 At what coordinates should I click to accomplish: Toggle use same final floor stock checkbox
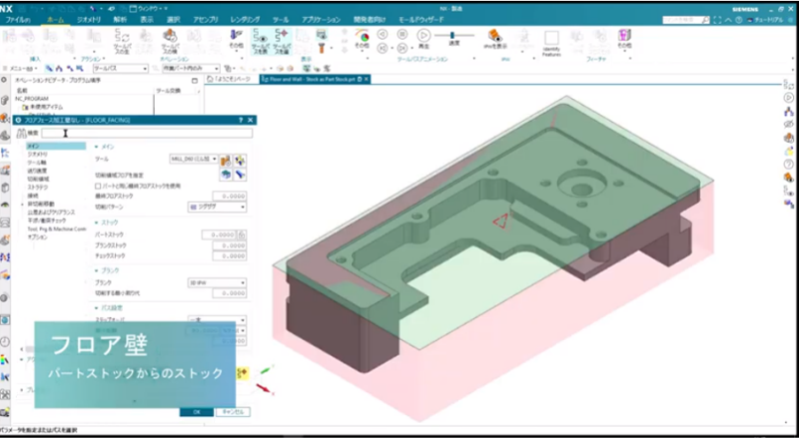98,186
